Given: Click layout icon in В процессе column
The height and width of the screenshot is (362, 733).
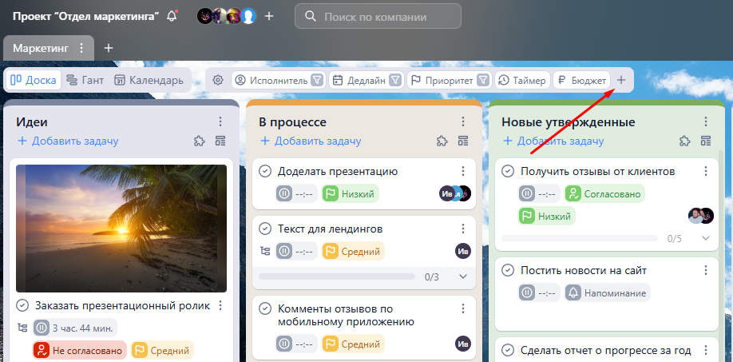Looking at the screenshot, I should coord(463,141).
